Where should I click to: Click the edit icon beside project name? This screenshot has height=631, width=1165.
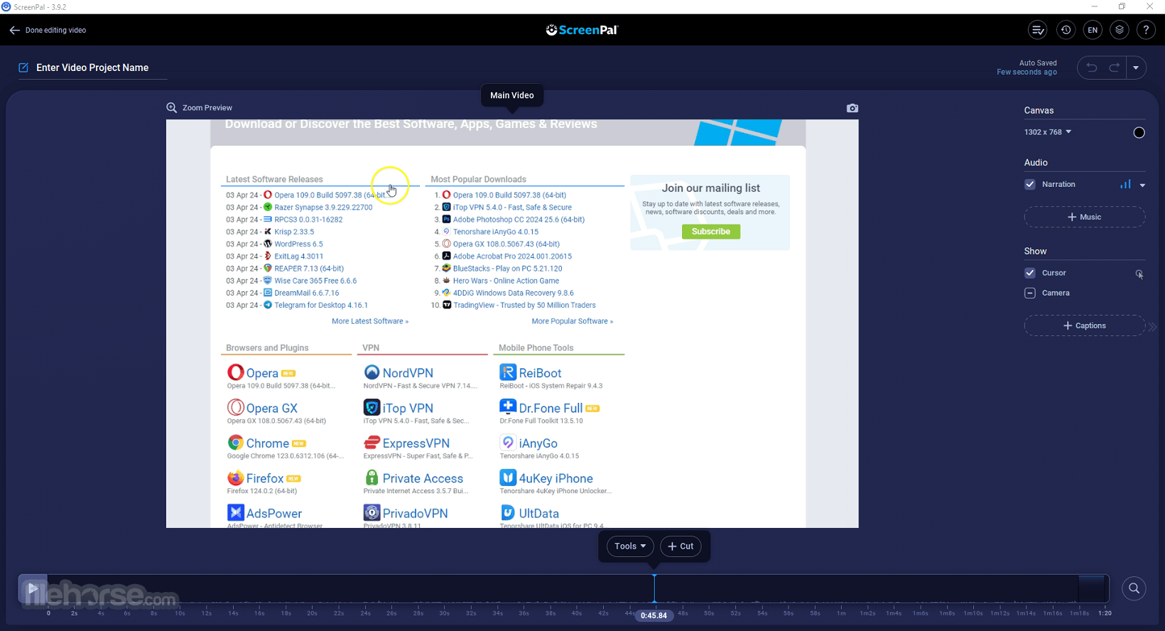point(23,68)
